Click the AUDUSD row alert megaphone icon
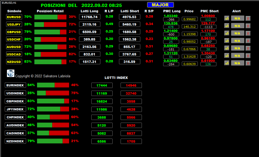Image resolution: width=259 pixels, height=157 pixels. click(227, 48)
